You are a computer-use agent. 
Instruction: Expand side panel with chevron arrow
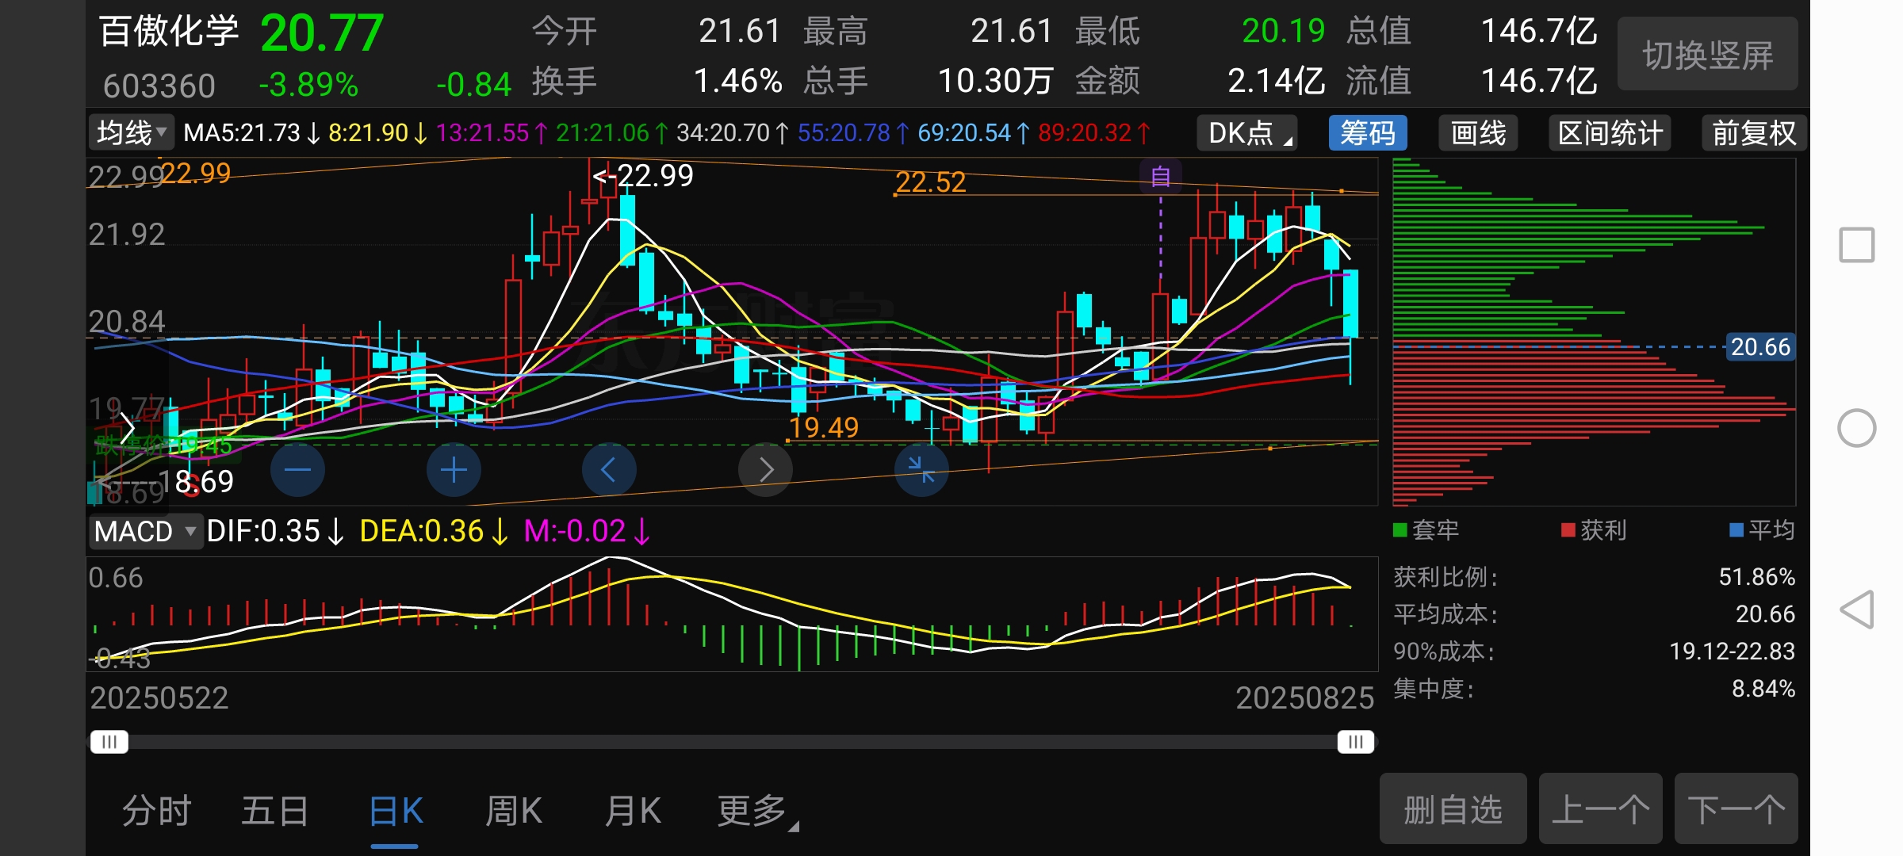[127, 429]
